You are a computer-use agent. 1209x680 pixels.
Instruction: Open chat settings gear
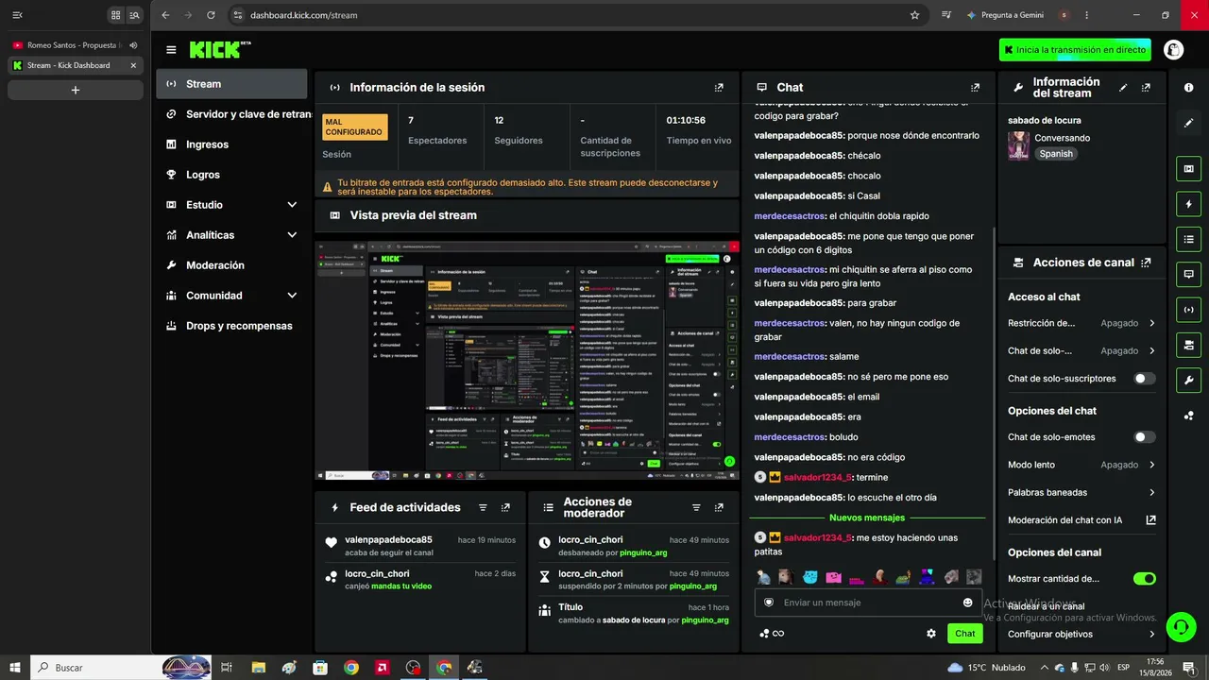(931, 634)
